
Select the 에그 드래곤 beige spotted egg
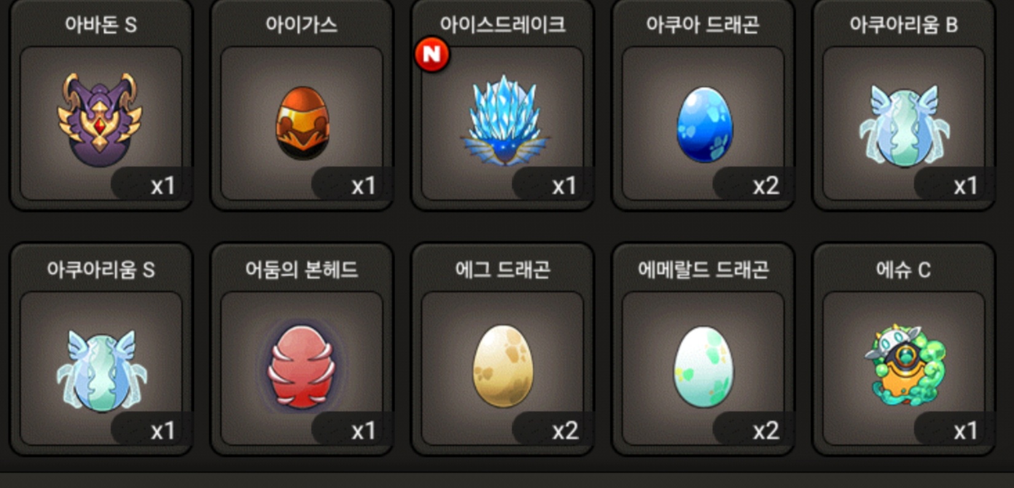tap(503, 367)
